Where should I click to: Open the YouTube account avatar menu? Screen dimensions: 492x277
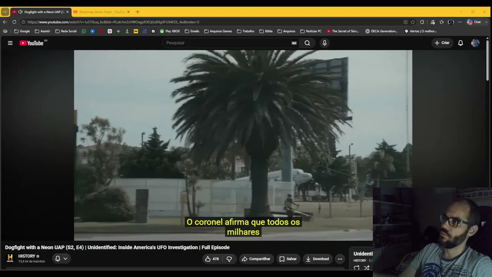click(475, 43)
